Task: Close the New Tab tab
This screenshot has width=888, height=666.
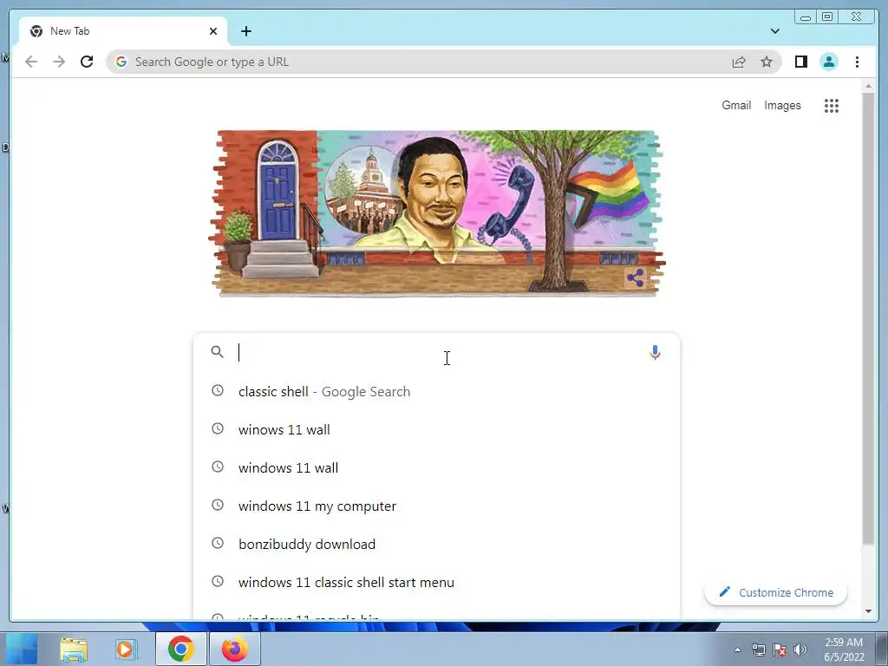Action: [213, 31]
